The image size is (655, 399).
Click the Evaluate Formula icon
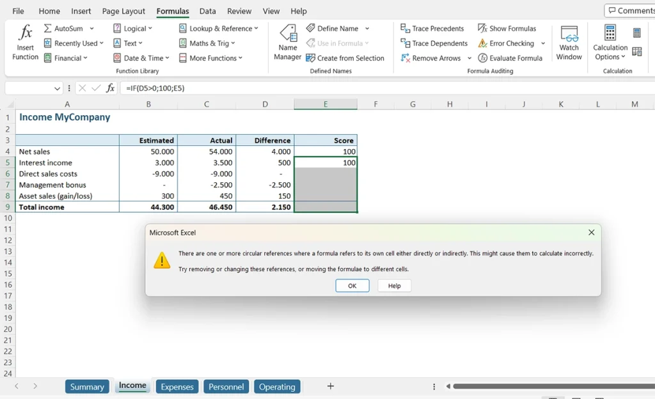click(510, 58)
